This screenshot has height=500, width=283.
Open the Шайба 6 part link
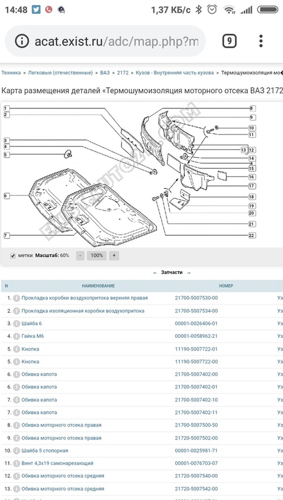[x=32, y=323]
